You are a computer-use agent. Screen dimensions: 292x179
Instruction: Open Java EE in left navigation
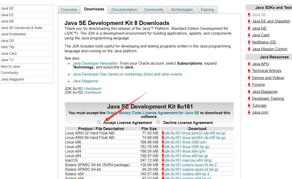coord(26,15)
